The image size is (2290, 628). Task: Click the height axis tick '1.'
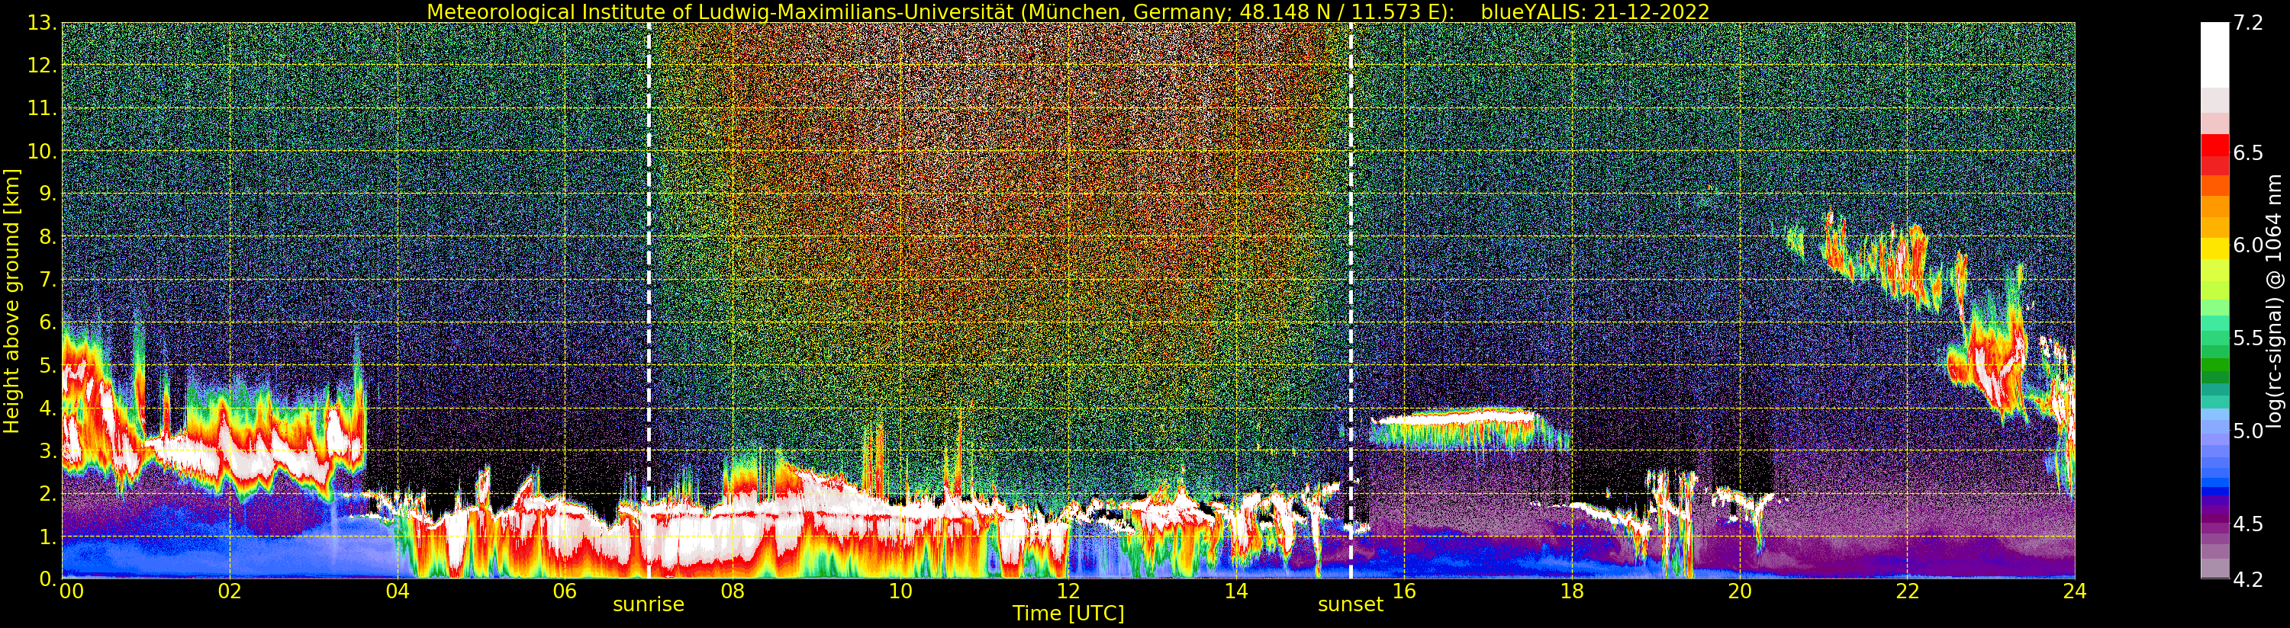point(47,536)
